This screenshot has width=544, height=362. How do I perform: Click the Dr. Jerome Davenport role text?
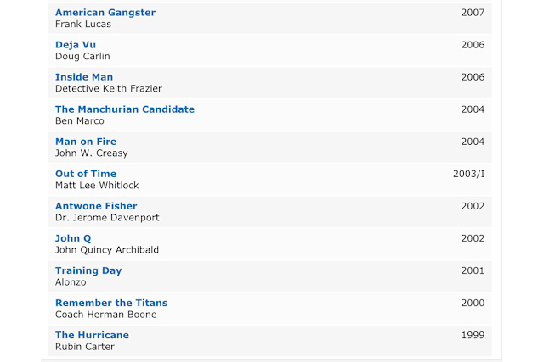pos(107,217)
